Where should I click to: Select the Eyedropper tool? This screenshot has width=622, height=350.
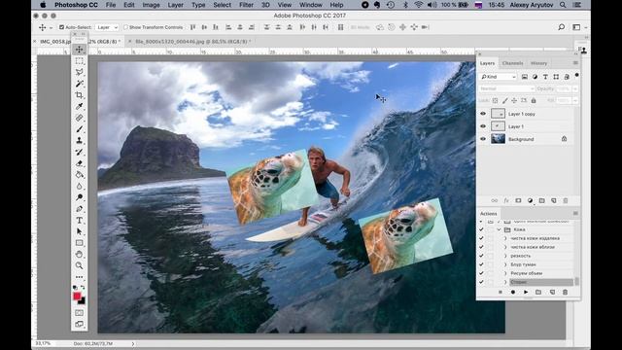tap(80, 106)
